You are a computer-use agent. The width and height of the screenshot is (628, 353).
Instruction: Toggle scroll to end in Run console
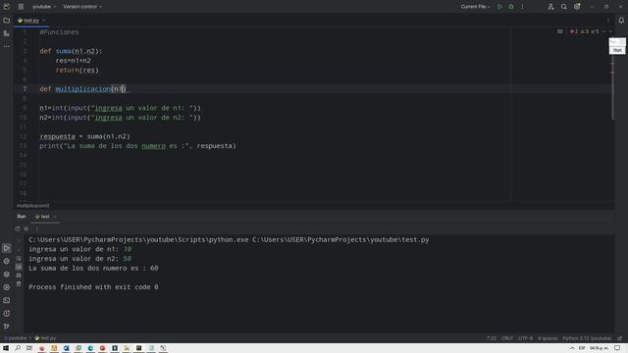[19, 267]
